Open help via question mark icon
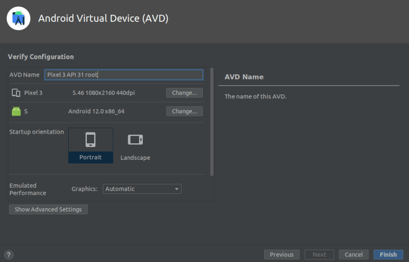The image size is (409, 262). pyautogui.click(x=9, y=255)
